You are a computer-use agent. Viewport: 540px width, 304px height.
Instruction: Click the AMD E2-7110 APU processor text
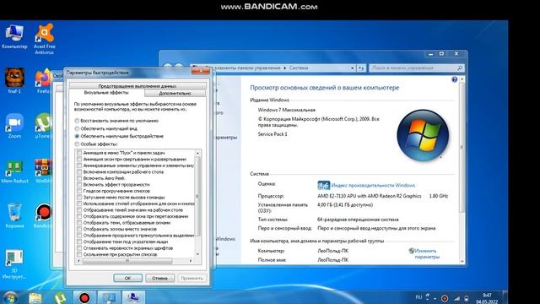370,196
